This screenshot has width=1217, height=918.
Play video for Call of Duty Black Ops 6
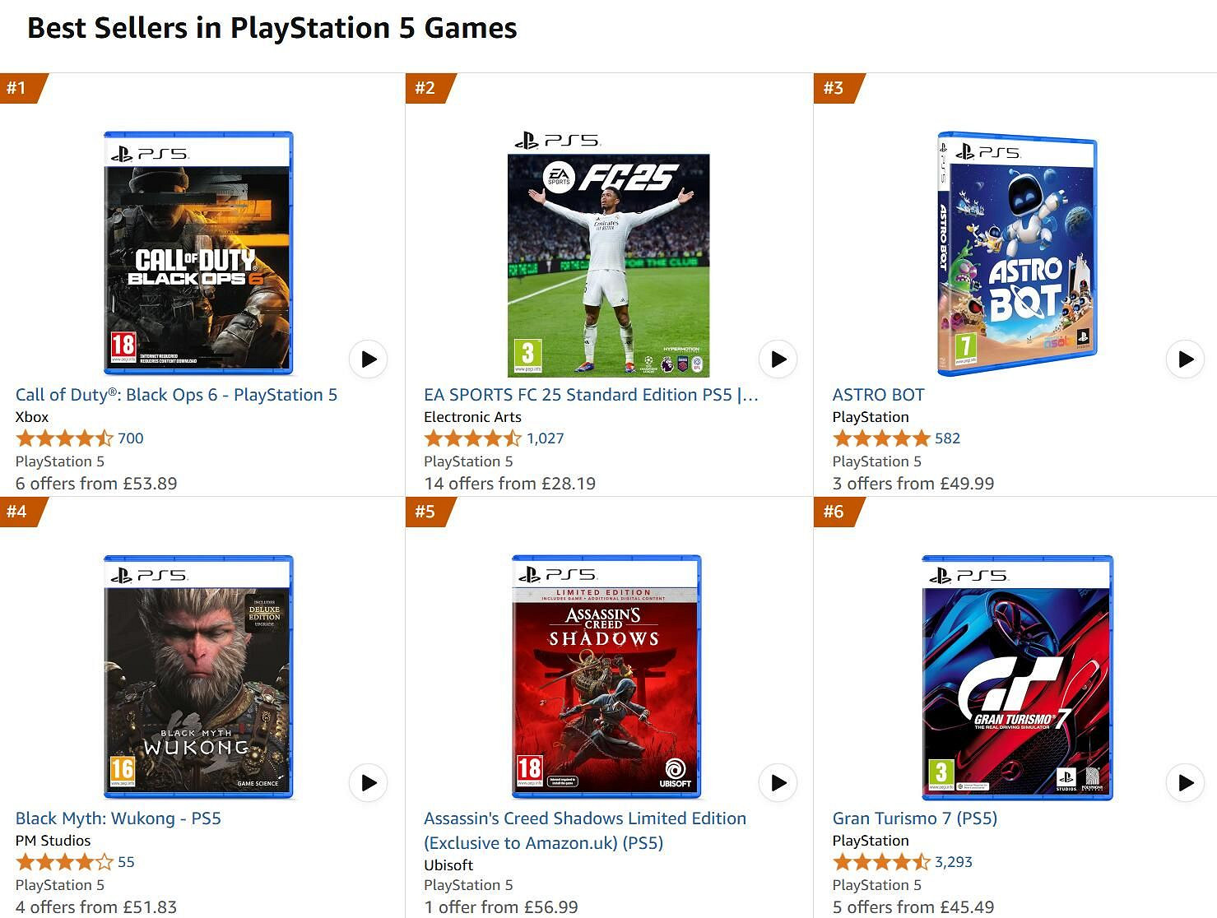368,359
